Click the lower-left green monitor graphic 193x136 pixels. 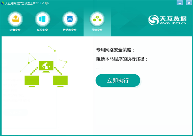[32, 81]
